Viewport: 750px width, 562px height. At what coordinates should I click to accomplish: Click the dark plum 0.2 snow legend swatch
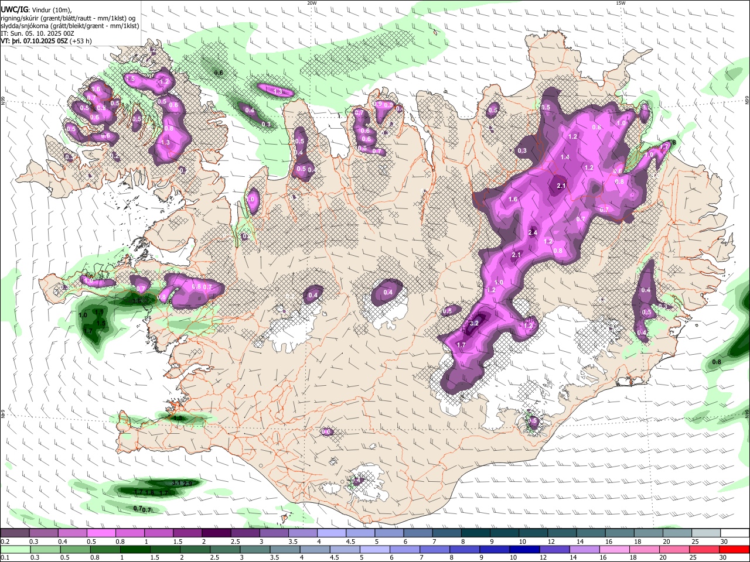point(15,533)
